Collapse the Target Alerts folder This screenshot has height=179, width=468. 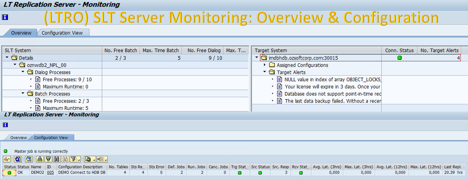[x=265, y=72]
